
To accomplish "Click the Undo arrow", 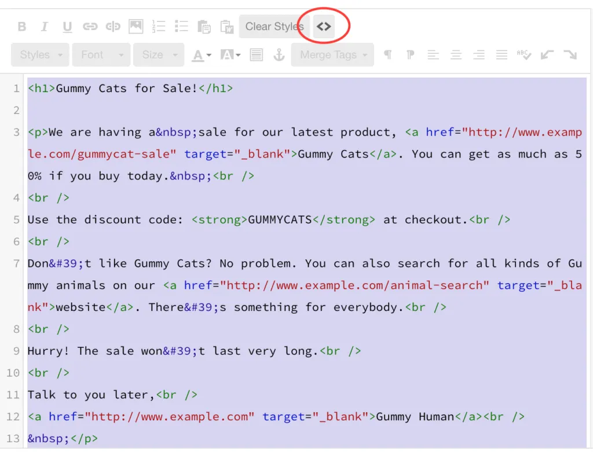I will point(547,54).
